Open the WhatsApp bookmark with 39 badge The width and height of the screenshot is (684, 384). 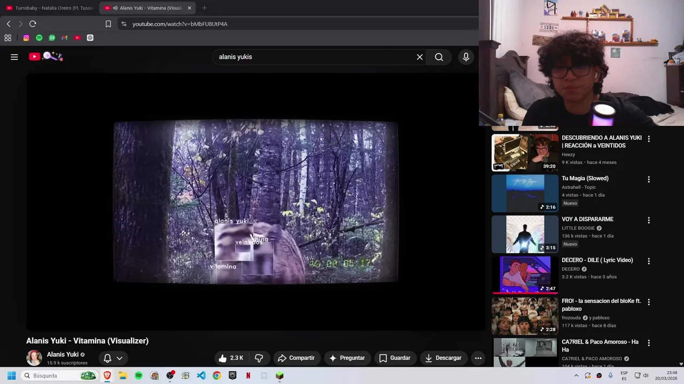[52, 38]
